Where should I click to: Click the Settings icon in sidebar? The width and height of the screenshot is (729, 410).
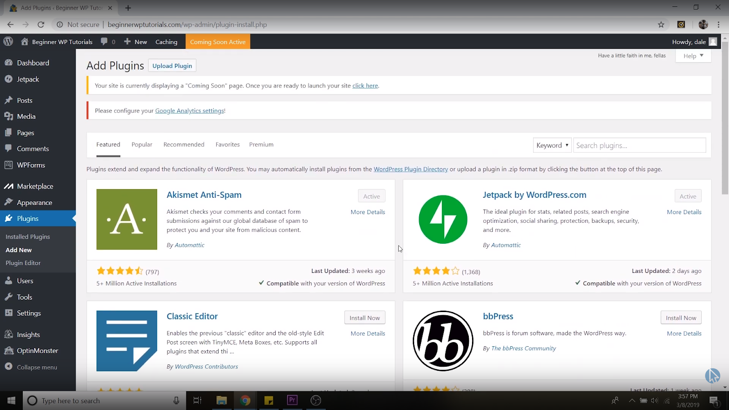click(9, 313)
